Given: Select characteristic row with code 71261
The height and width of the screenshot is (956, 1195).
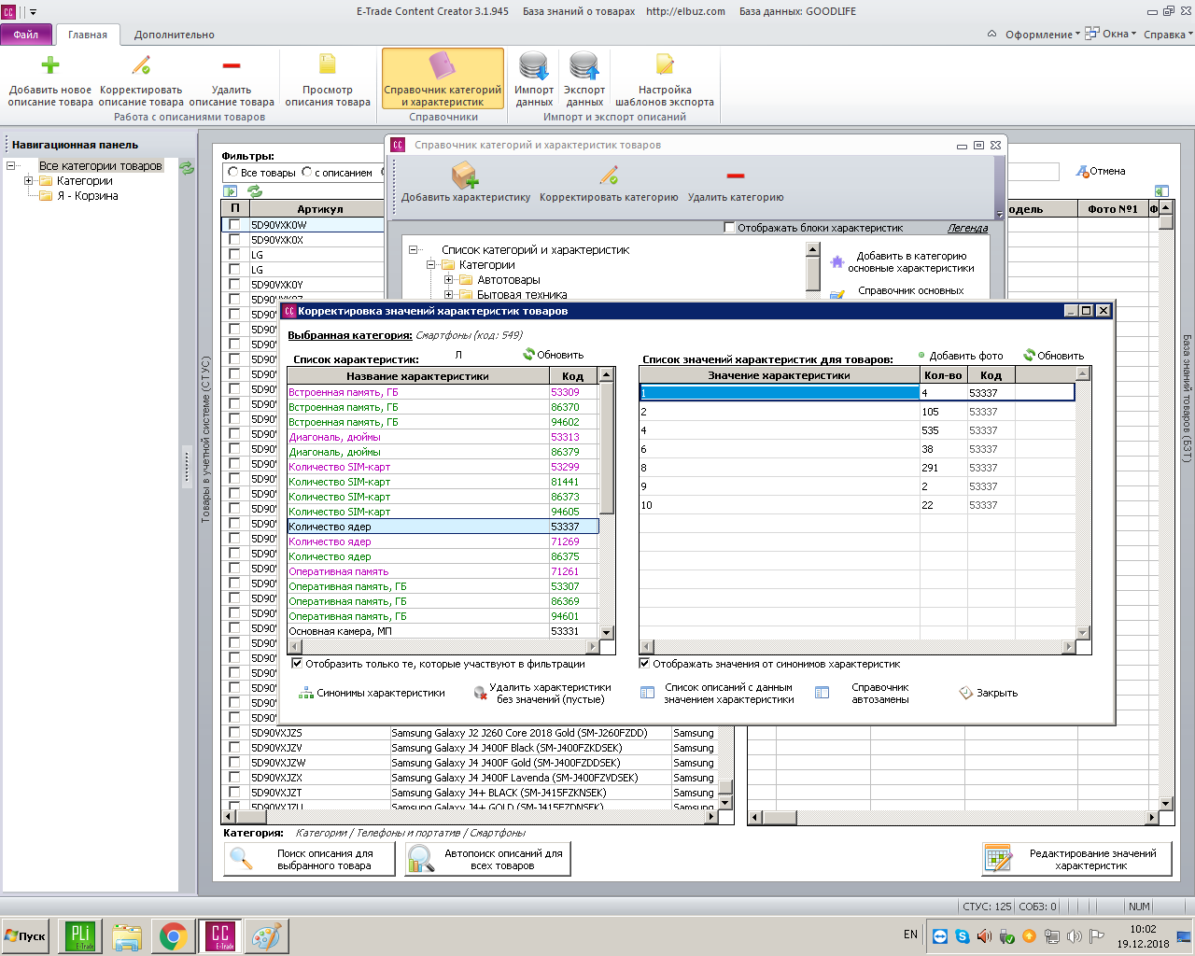Looking at the screenshot, I should (x=443, y=571).
